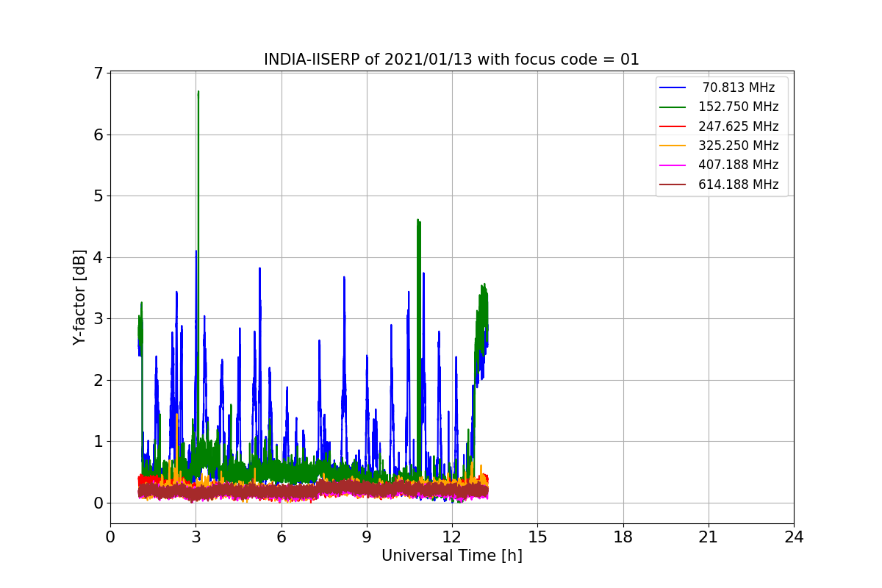Viewport: 882px width, 588px height.
Task: Click y-axis tick label 7
Action: tap(97, 73)
